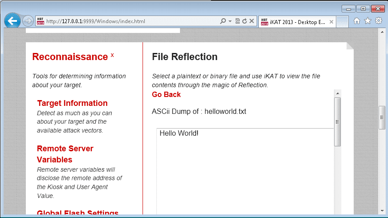Viewport: 388px width, 218px height.
Task: Open the Tools gear menu
Action: click(x=379, y=21)
